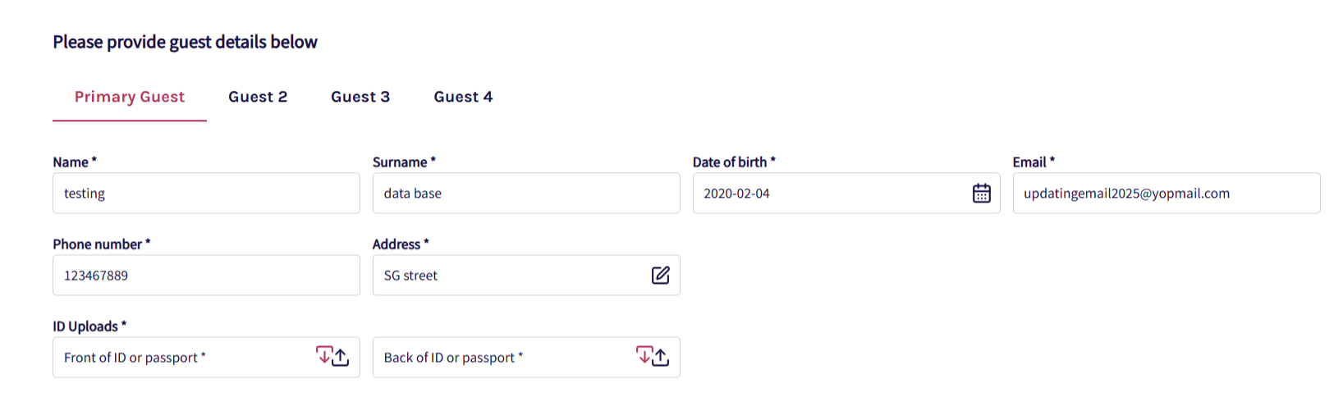The width and height of the screenshot is (1343, 420).
Task: Focus the Phone number input field
Action: pyautogui.click(x=205, y=276)
